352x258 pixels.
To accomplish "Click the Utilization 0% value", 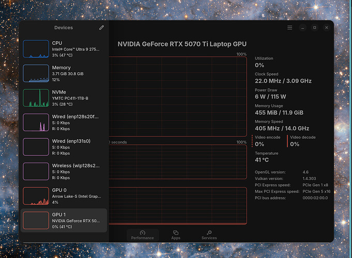I will pyautogui.click(x=259, y=65).
